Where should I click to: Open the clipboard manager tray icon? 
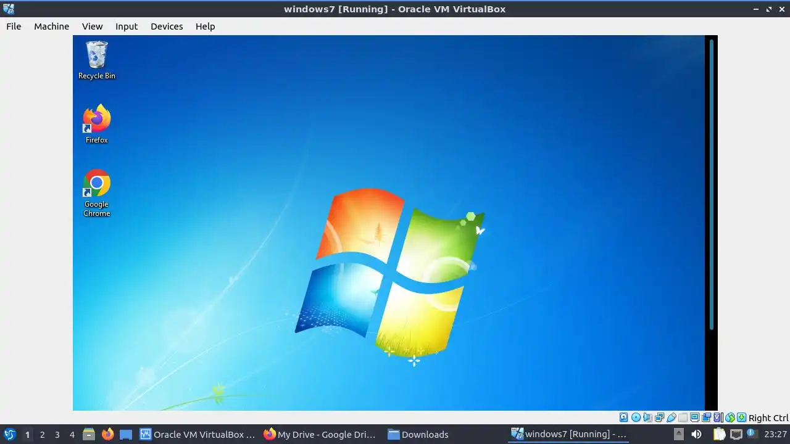click(719, 434)
